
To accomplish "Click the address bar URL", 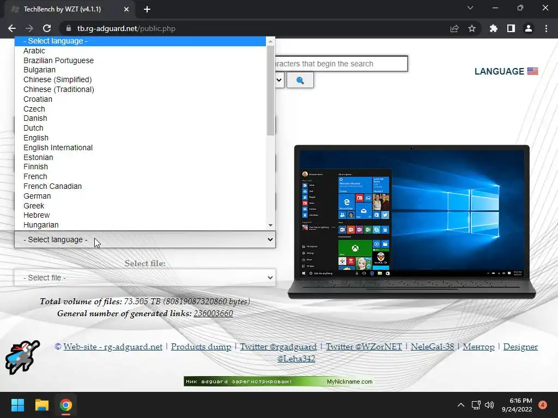I will tap(126, 28).
